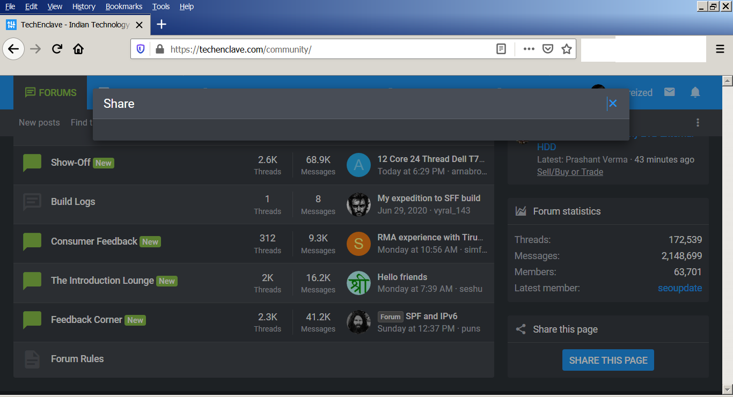
Task: Click avatar 'S' beside RMA experience thread
Action: click(358, 244)
